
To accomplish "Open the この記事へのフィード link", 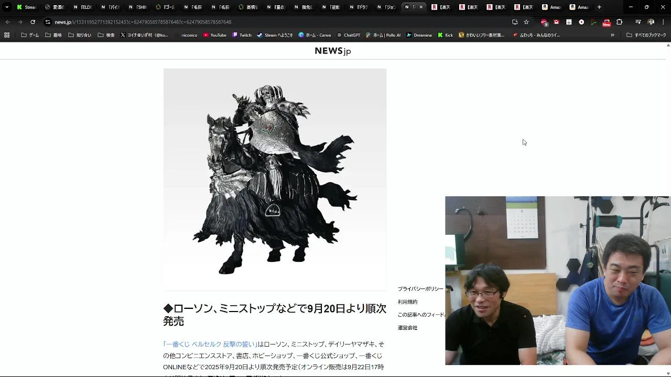I will (x=421, y=315).
